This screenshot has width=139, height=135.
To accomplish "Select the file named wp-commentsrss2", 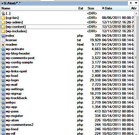I will 20,125.
